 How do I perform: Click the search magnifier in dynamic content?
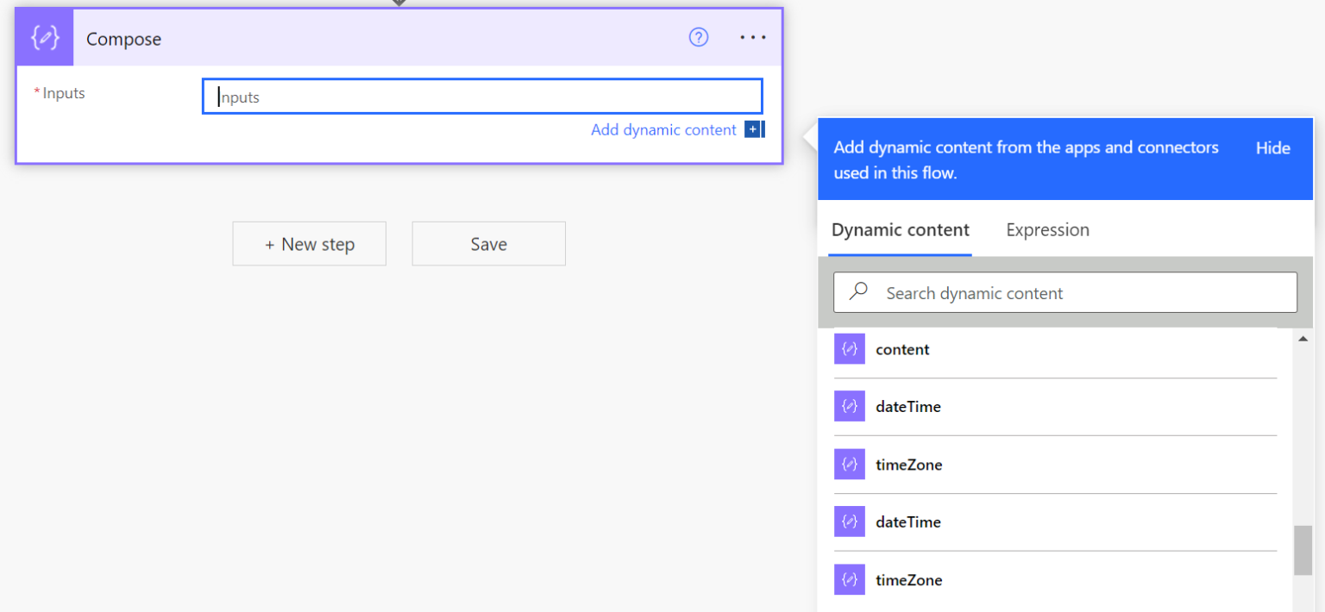pos(857,292)
